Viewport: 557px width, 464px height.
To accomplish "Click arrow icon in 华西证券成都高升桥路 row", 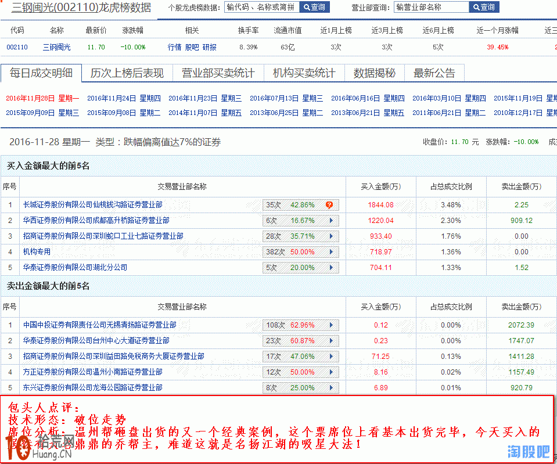I will point(331,221).
